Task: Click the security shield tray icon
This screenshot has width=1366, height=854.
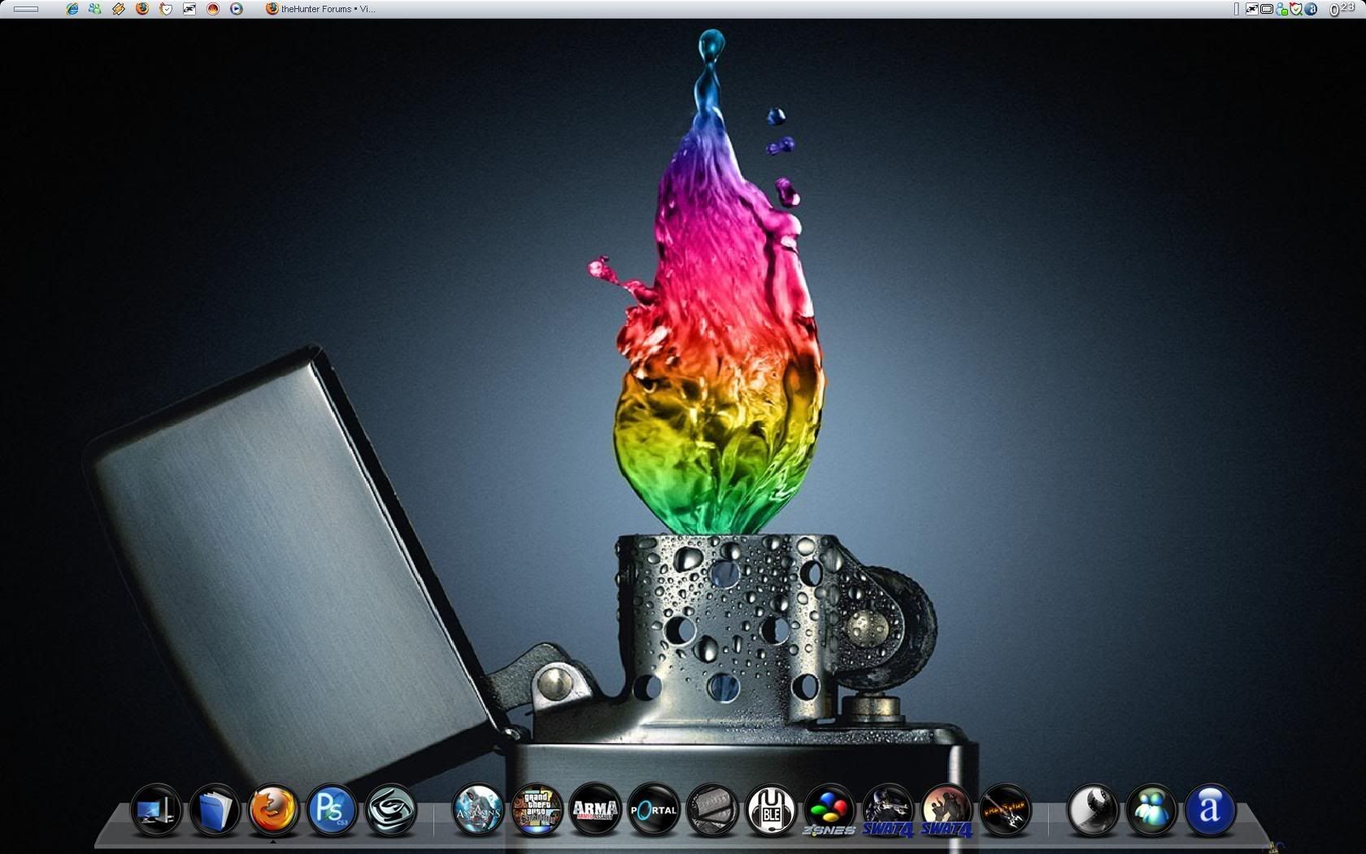Action: [1296, 9]
